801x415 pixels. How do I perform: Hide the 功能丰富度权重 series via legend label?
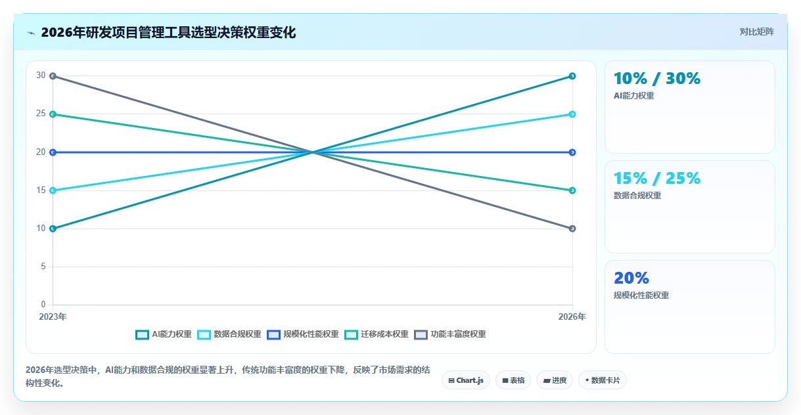click(x=458, y=334)
